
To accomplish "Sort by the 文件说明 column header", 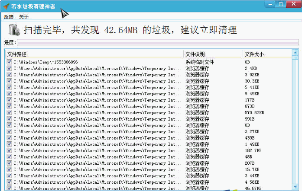I will [213, 54].
